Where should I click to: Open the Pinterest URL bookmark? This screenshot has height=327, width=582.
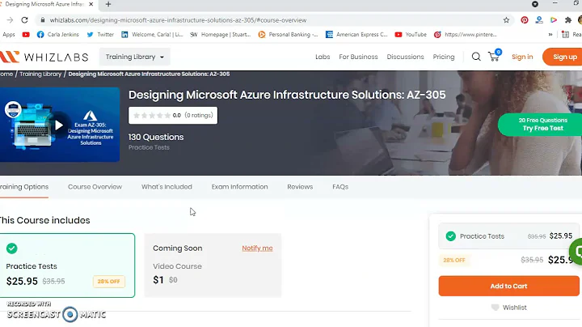466,35
